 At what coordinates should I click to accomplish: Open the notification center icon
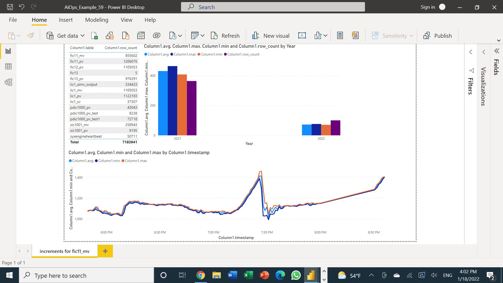pyautogui.click(x=490, y=275)
